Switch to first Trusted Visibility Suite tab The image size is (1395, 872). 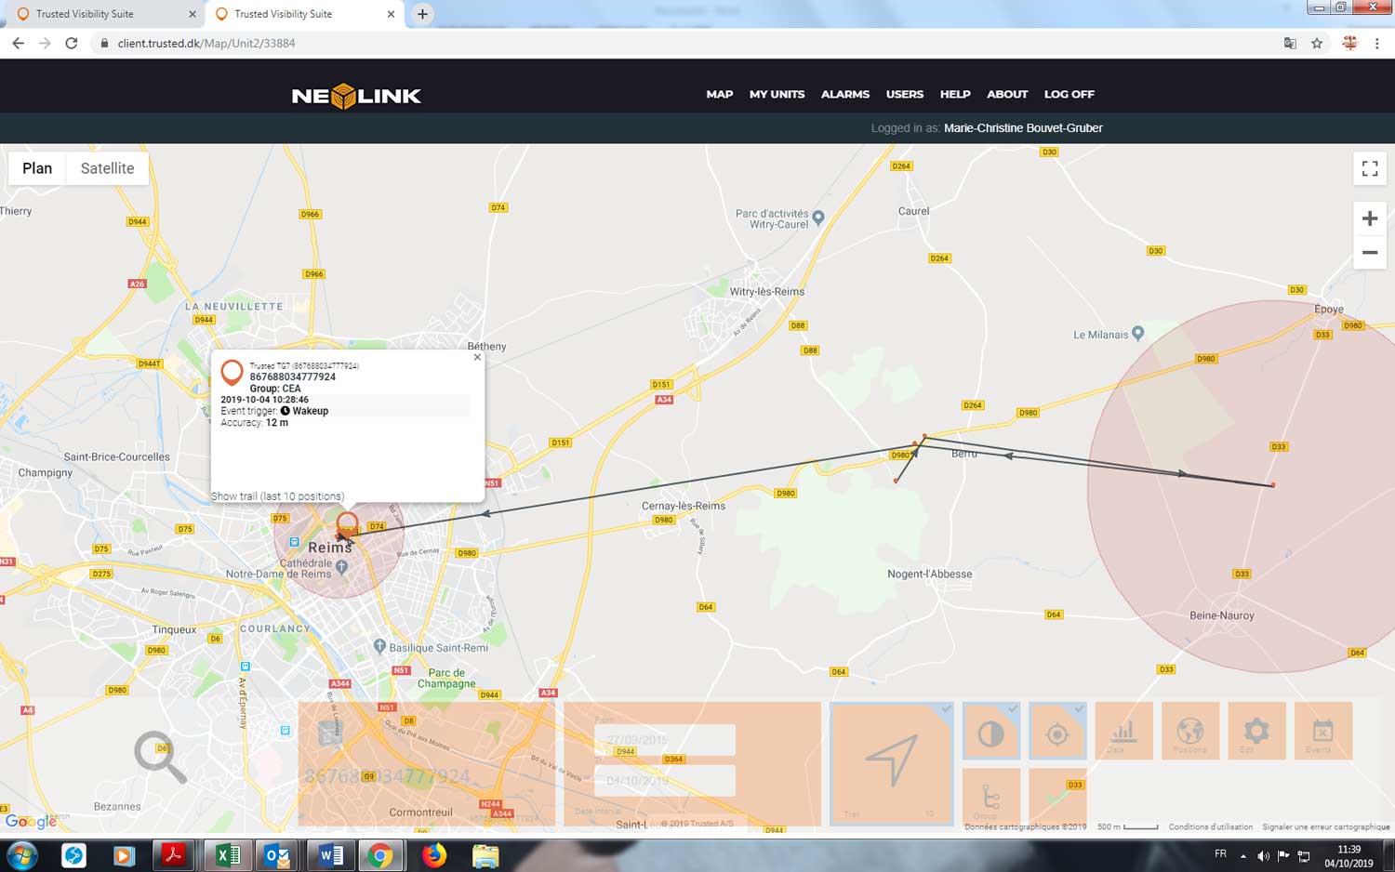coord(100,14)
